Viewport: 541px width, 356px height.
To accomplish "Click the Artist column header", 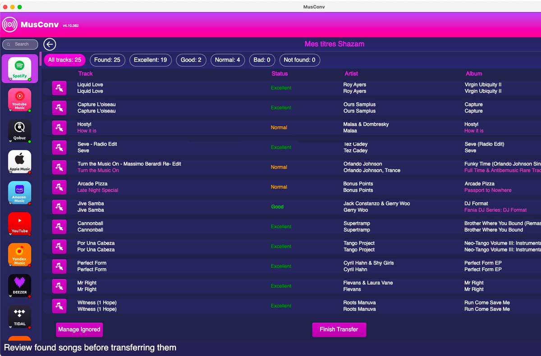I will pyautogui.click(x=351, y=73).
